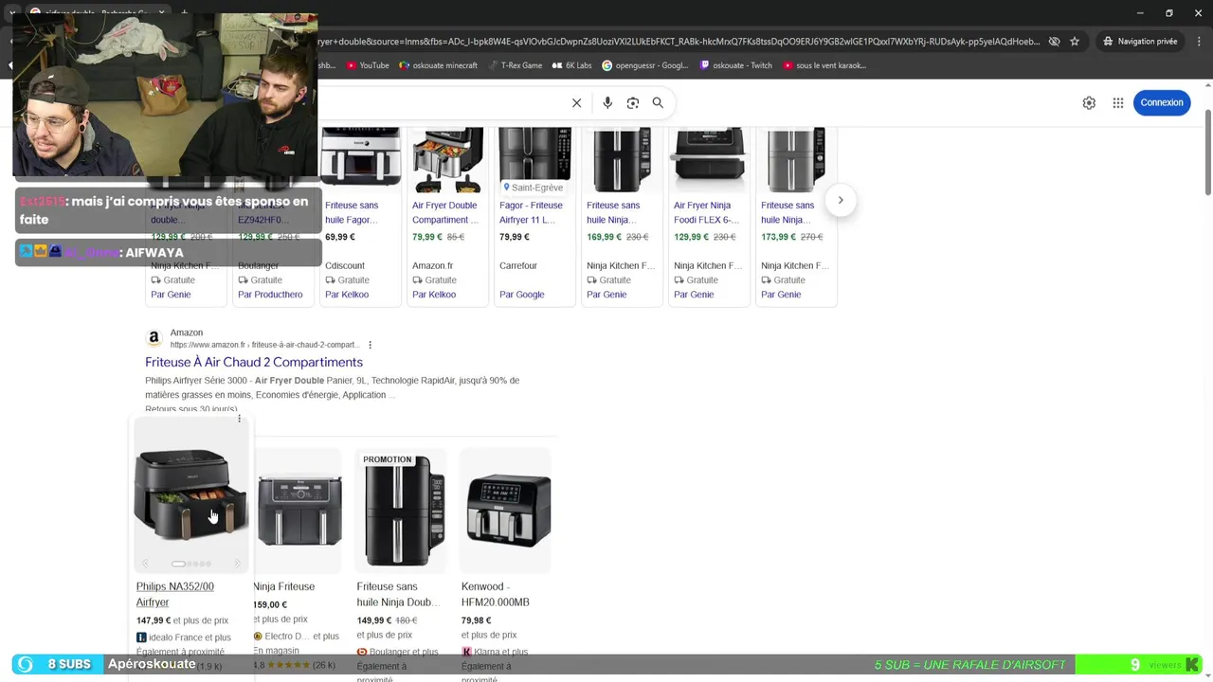Open the Google apps grid
This screenshot has height=682, width=1213.
tap(1118, 103)
